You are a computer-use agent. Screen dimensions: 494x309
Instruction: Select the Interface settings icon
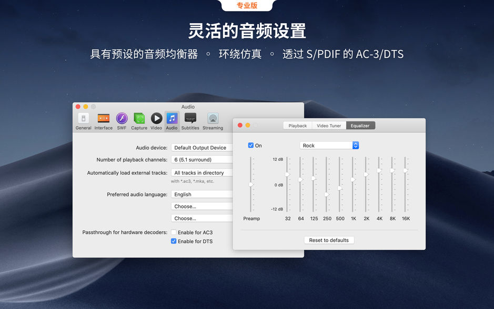pos(103,121)
